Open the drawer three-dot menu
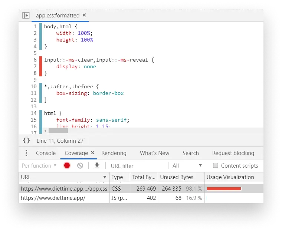Image resolution: width=282 pixels, height=231 pixels. pyautogui.click(x=26, y=153)
